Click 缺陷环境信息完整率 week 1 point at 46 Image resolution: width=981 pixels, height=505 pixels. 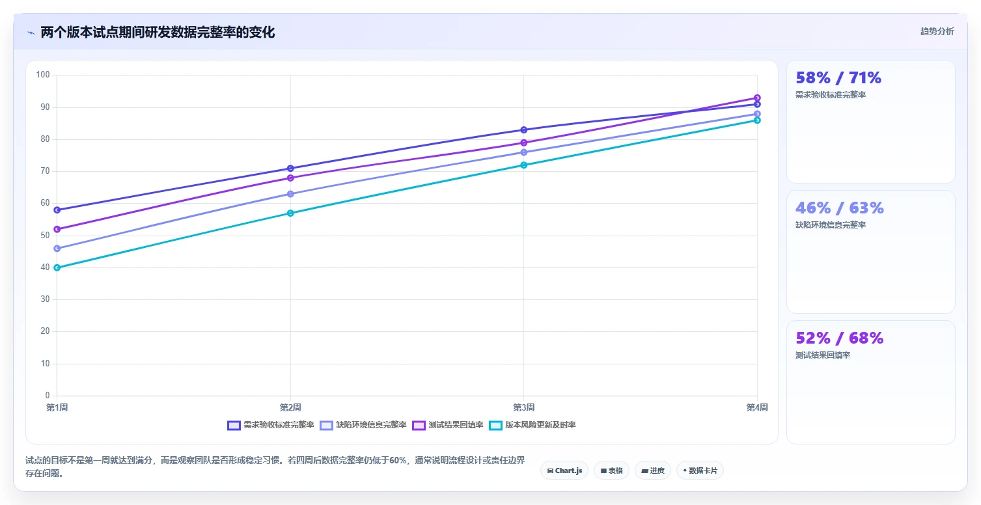coord(57,249)
